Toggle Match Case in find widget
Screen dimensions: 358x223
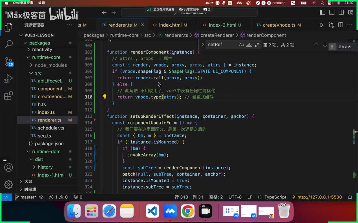coord(241,45)
